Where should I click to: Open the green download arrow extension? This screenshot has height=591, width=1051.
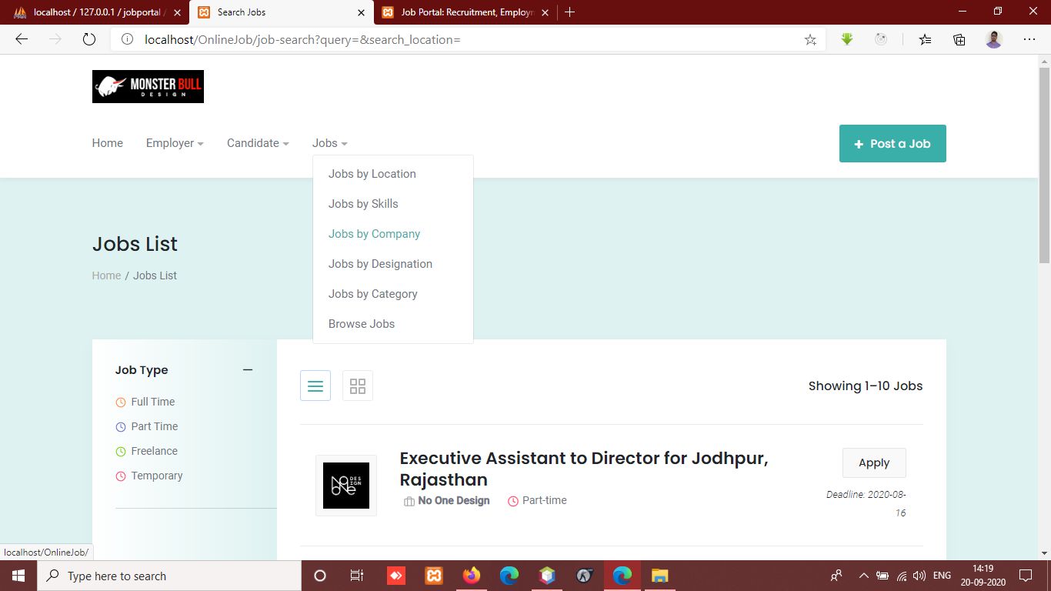pos(847,39)
